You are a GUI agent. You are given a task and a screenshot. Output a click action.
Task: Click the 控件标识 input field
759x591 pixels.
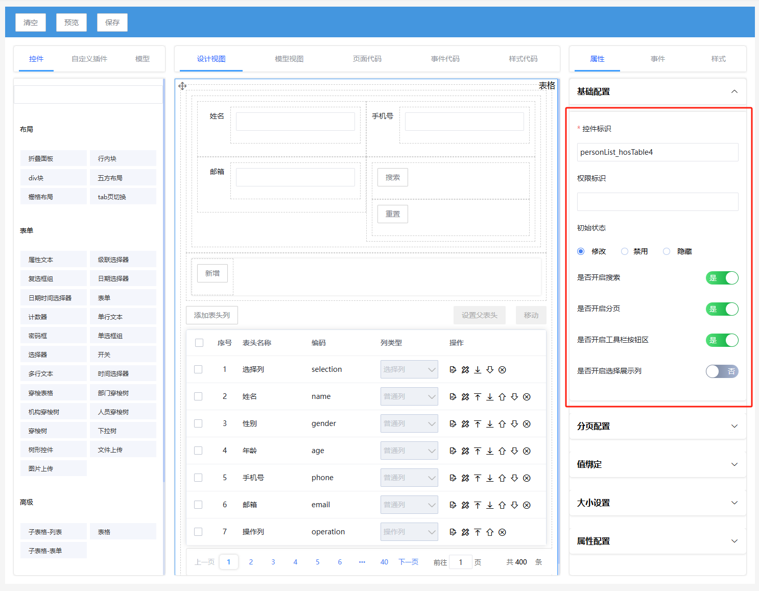[657, 152]
